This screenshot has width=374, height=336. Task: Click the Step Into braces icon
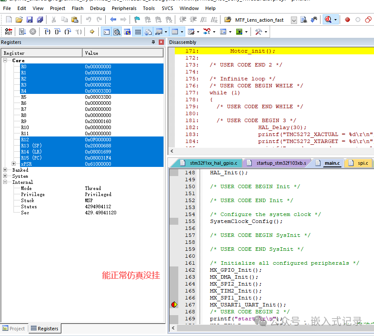[x=47, y=31]
